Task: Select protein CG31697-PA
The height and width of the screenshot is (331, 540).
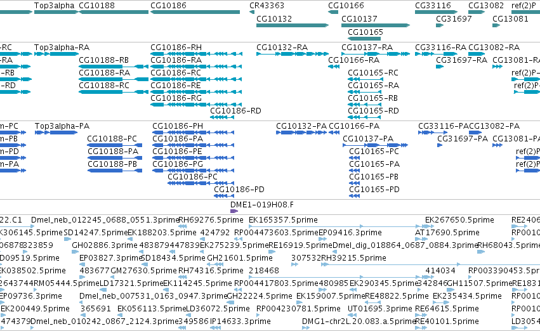Action: click(463, 139)
